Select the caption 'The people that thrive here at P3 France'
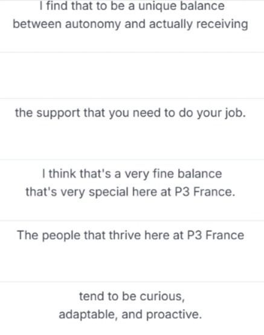The height and width of the screenshot is (335, 264). coord(130,235)
